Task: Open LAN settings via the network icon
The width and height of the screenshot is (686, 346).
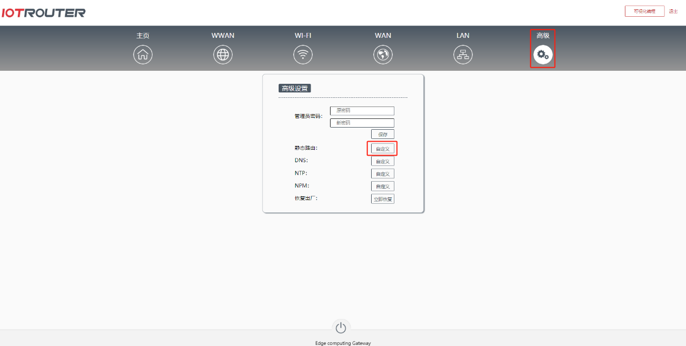Action: coord(463,54)
